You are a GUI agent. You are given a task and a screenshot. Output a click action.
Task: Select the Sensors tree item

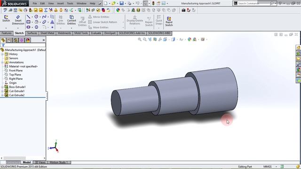pos(14,58)
